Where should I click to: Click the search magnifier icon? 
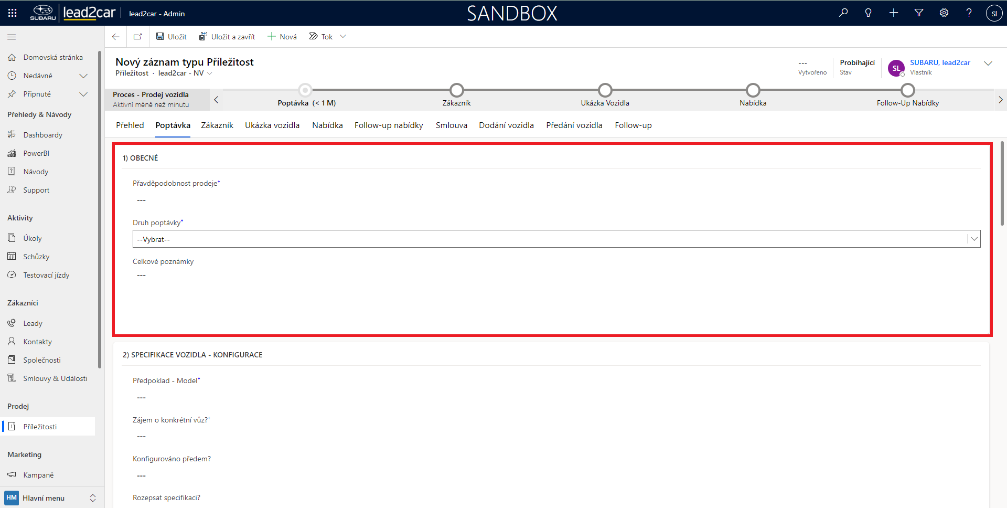coord(843,13)
